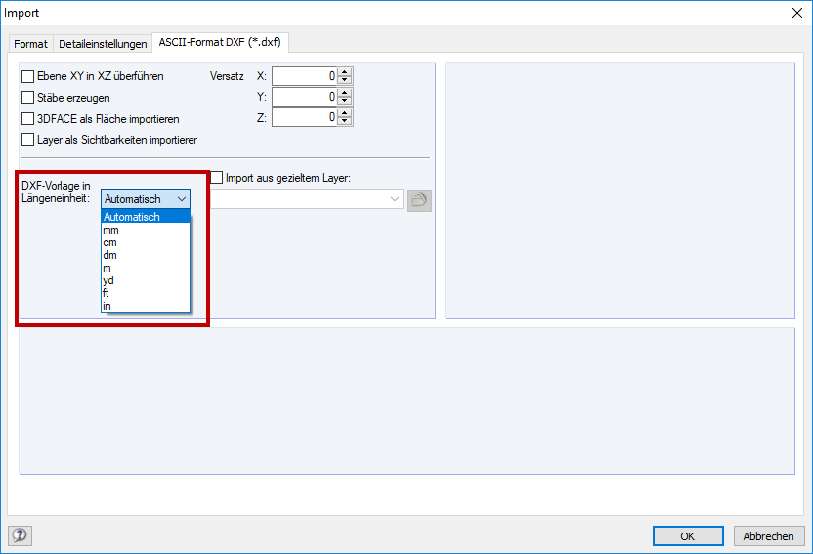The width and height of the screenshot is (813, 554).
Task: Choose mm as length unit
Action: tap(146, 230)
